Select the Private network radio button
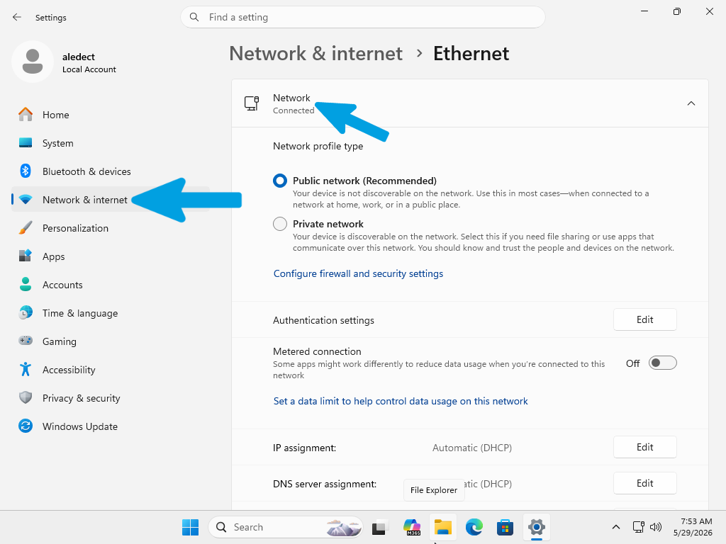The width and height of the screenshot is (726, 544). 279,224
